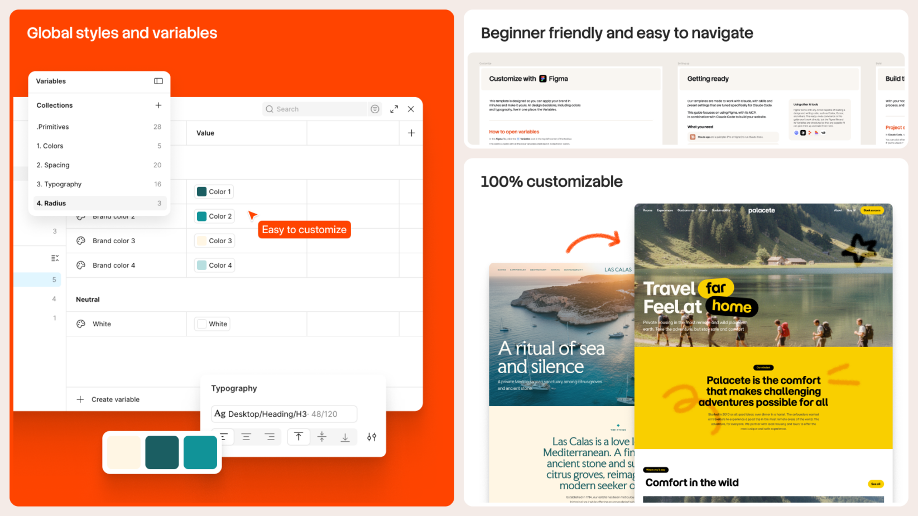Select the Brand color 4 variable name

click(114, 265)
